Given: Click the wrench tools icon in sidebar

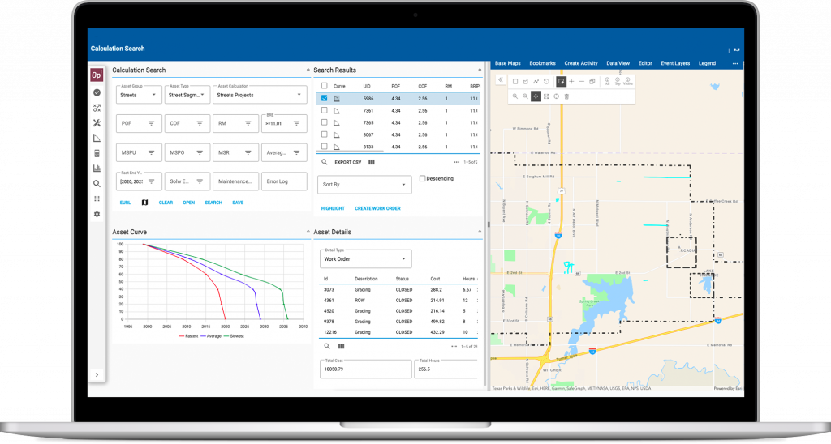Looking at the screenshot, I should coord(97,122).
